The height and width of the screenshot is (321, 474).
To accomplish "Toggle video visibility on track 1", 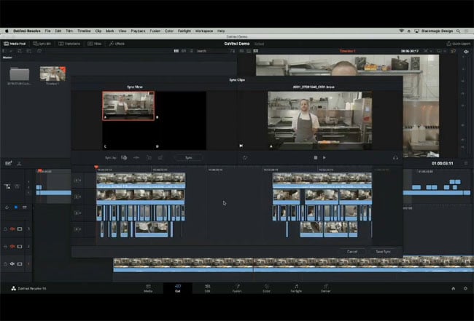I will tap(20, 264).
